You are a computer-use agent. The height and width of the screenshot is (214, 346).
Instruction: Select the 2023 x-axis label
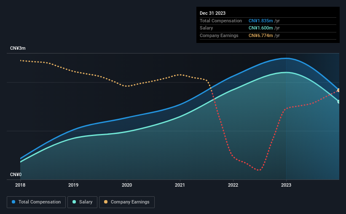pos(286,185)
